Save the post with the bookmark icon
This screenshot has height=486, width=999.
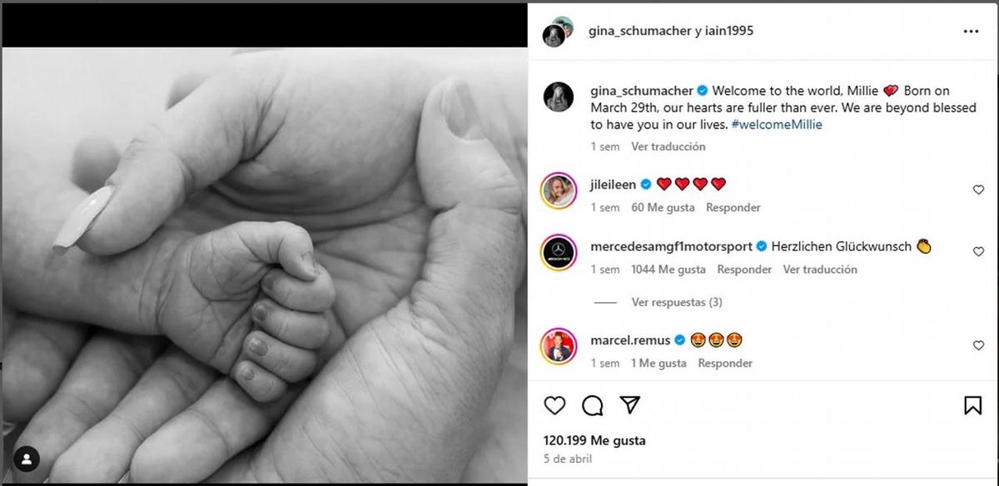pyautogui.click(x=972, y=405)
